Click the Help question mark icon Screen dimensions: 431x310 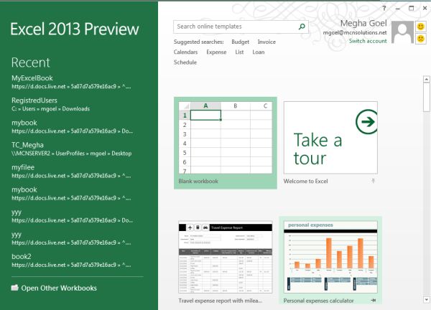(x=384, y=8)
